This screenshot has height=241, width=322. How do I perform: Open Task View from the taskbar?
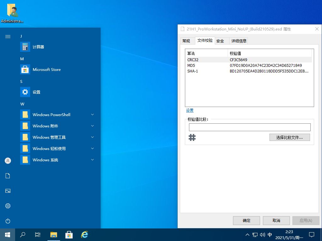(x=37, y=234)
